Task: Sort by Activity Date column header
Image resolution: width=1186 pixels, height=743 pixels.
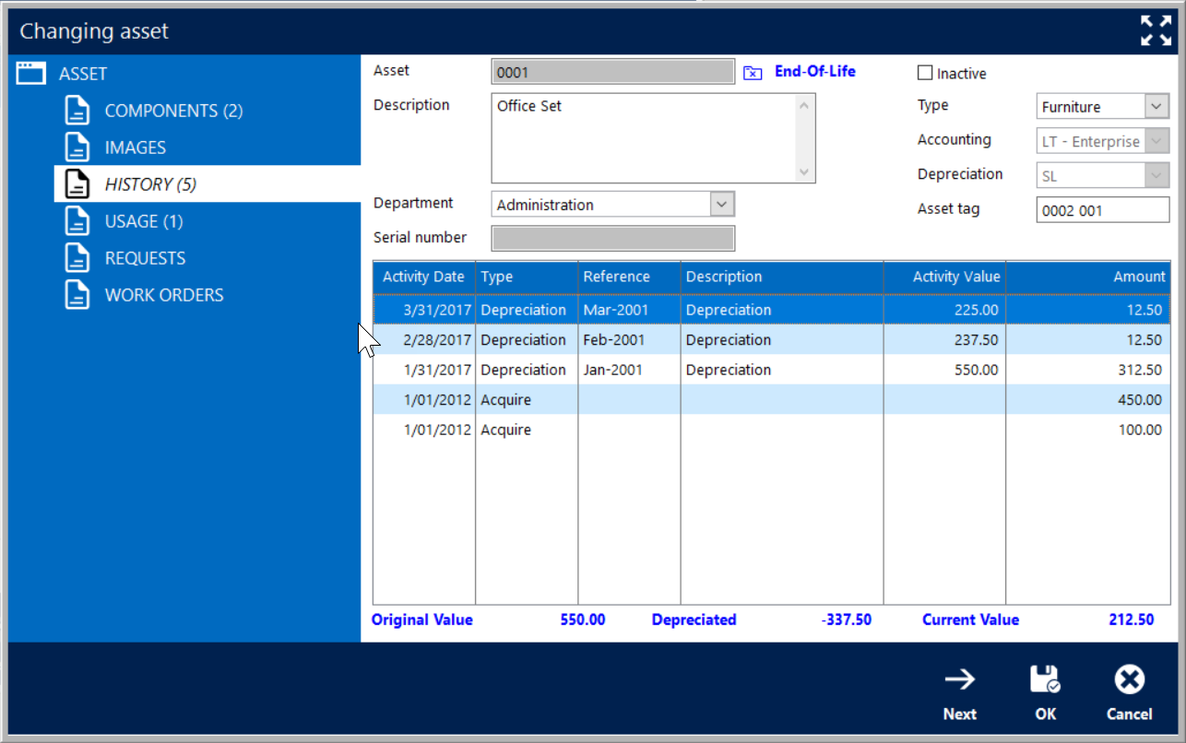Action: click(x=423, y=277)
